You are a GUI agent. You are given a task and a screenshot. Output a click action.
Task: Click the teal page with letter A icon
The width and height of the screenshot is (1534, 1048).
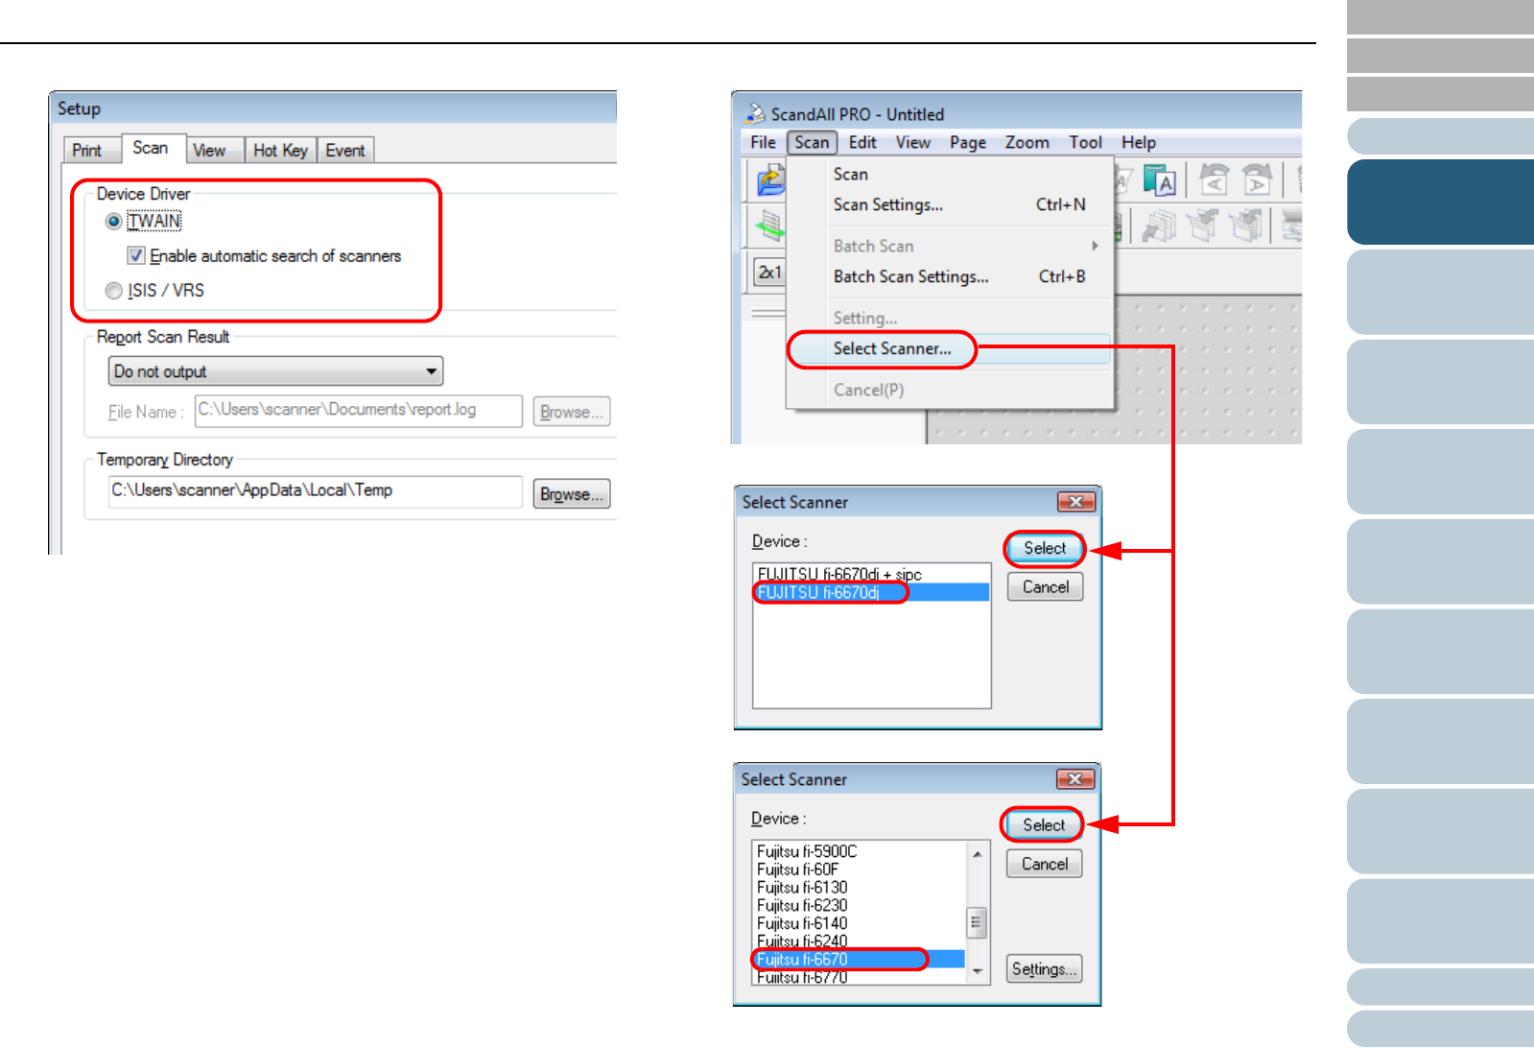click(x=1159, y=180)
